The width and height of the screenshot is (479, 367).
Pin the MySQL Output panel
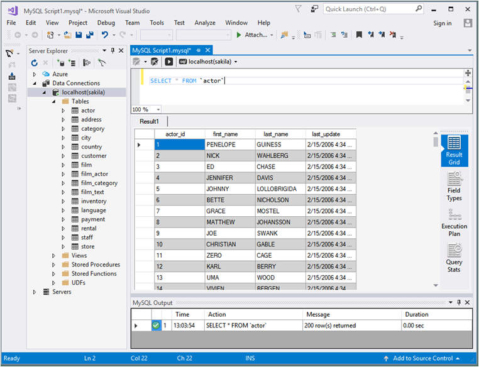click(x=458, y=302)
